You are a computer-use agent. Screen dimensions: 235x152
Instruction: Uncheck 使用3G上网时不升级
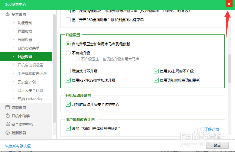[156, 71]
